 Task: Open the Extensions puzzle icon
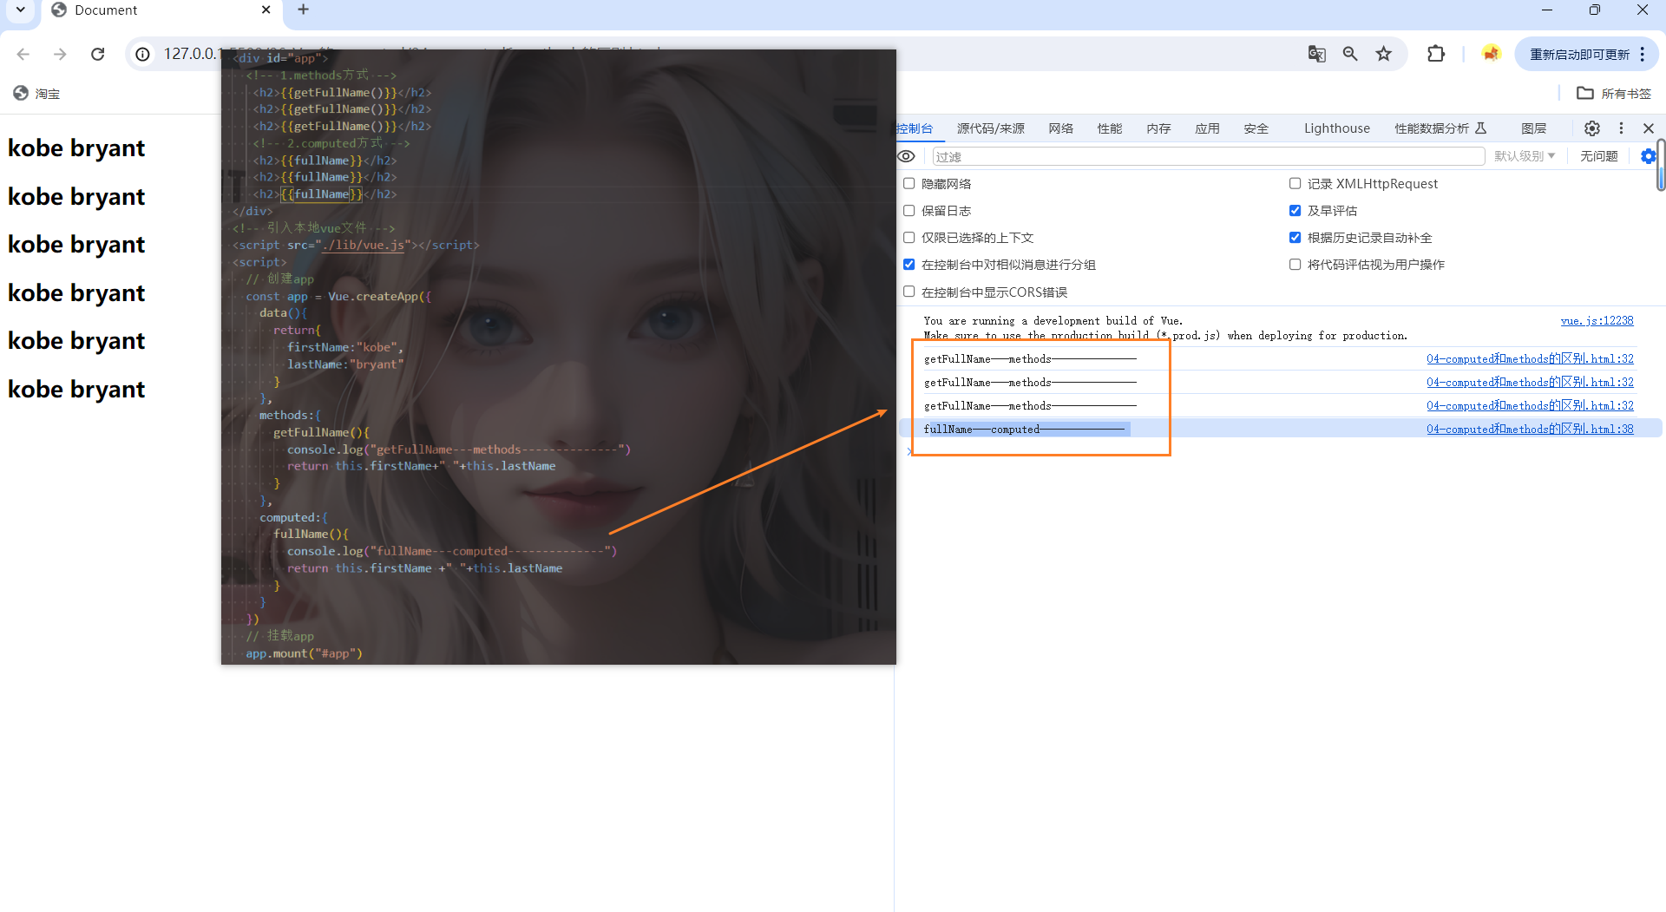point(1436,54)
